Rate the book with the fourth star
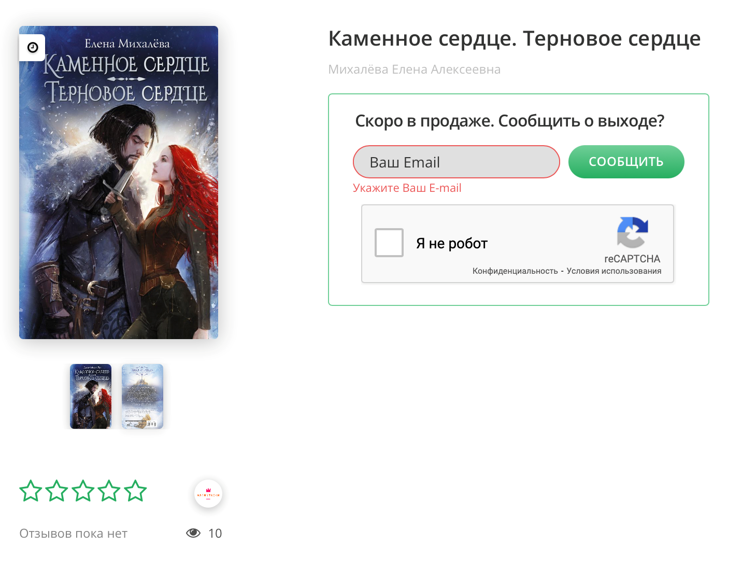Screen dimensions: 756x588 pyautogui.click(x=109, y=491)
